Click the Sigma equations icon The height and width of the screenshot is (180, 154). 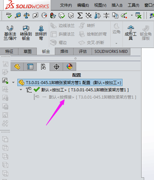80,15
